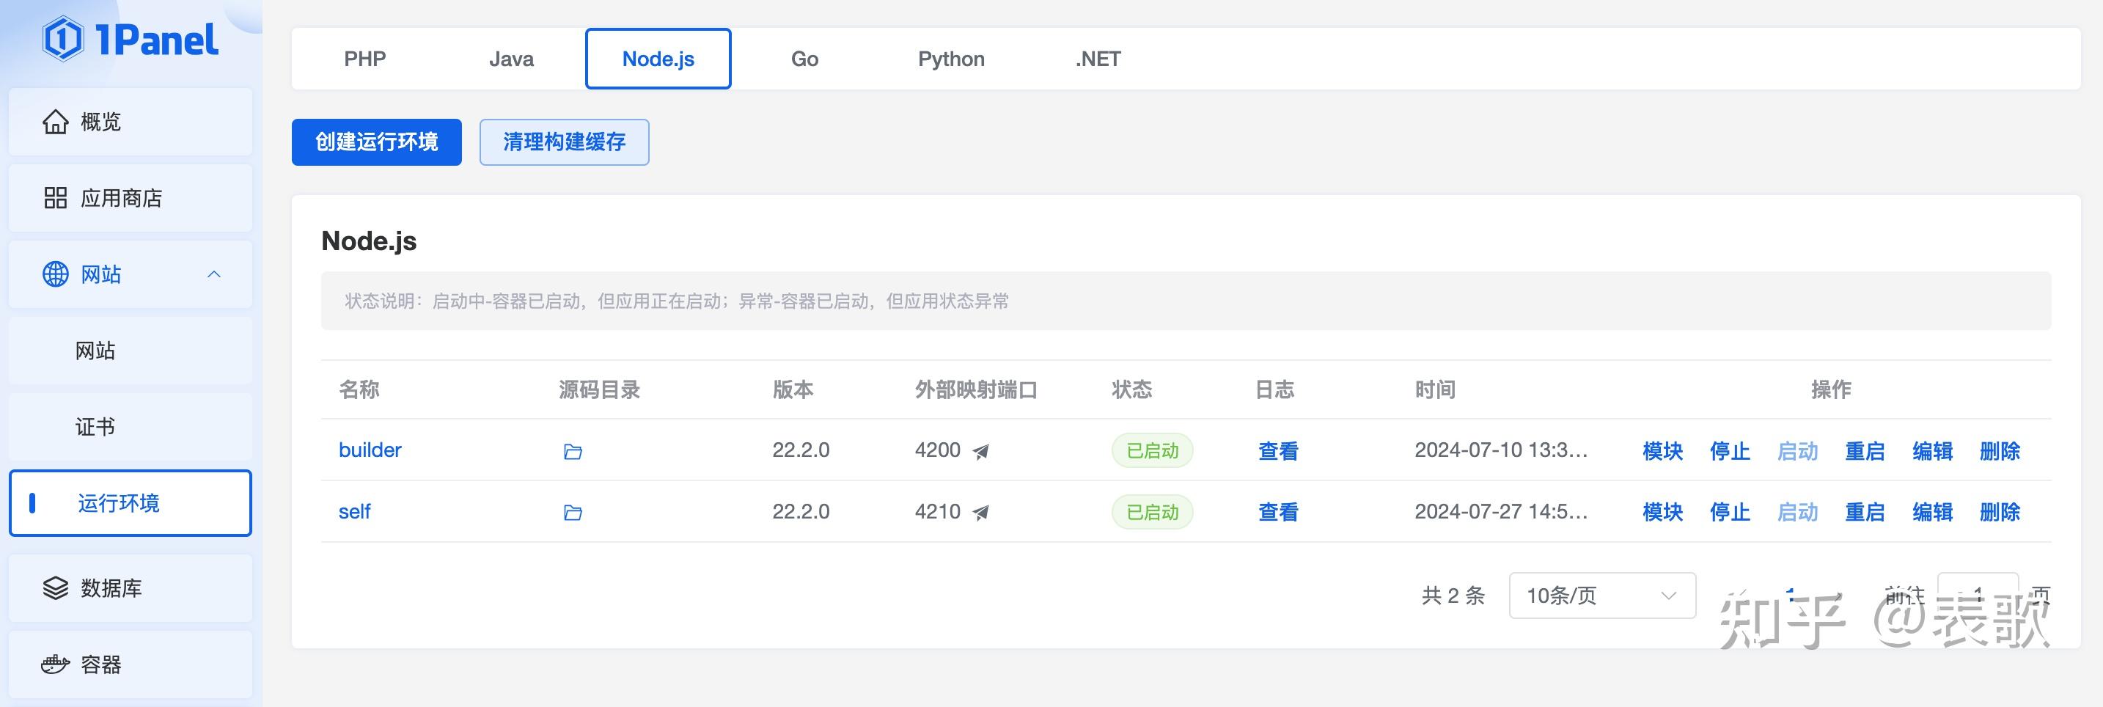2103x707 pixels.
Task: Select the Node.js tab
Action: pos(658,59)
